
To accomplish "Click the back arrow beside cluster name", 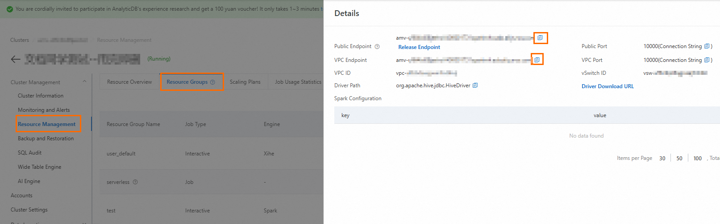I will [x=16, y=59].
